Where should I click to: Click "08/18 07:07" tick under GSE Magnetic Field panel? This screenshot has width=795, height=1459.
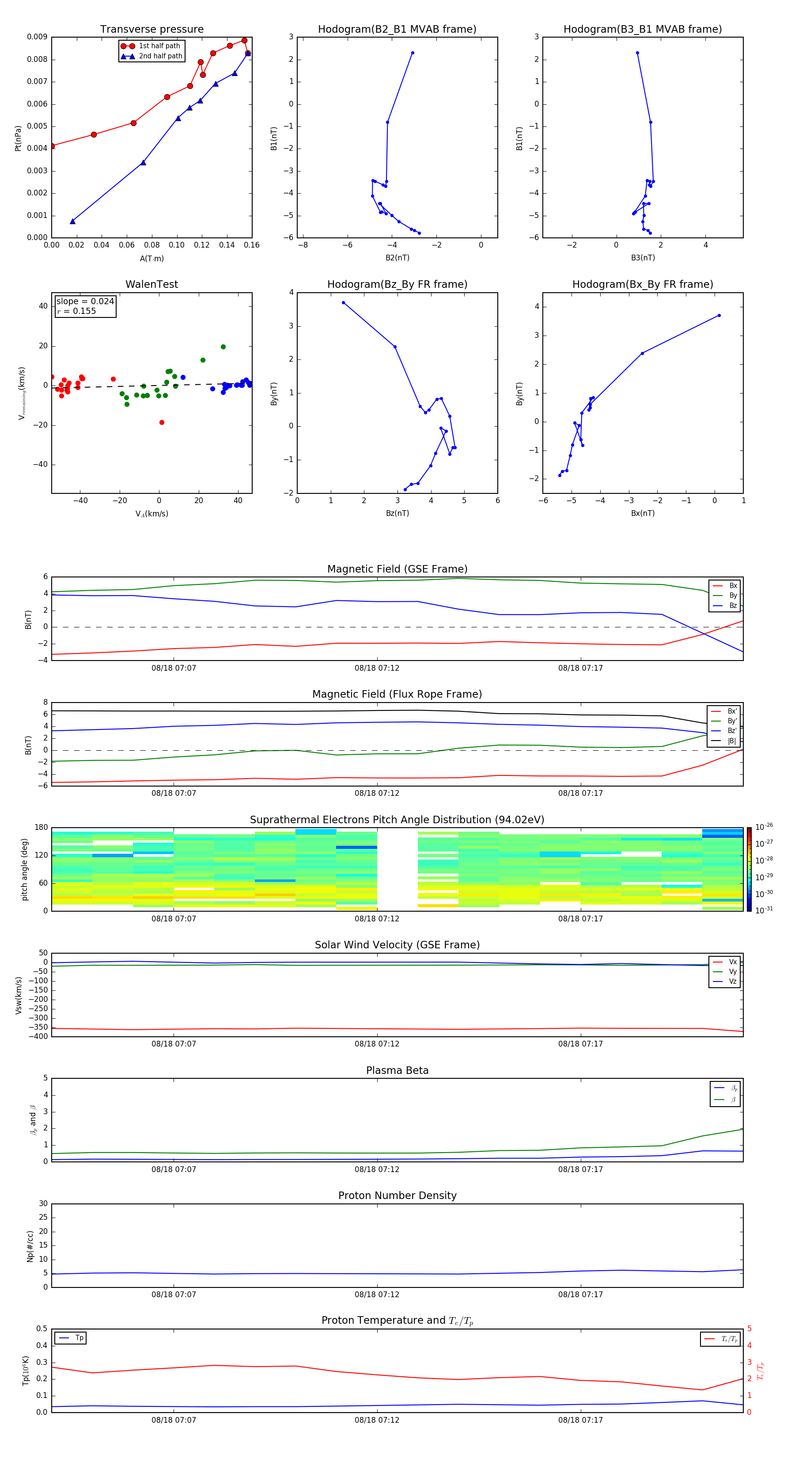pyautogui.click(x=174, y=668)
